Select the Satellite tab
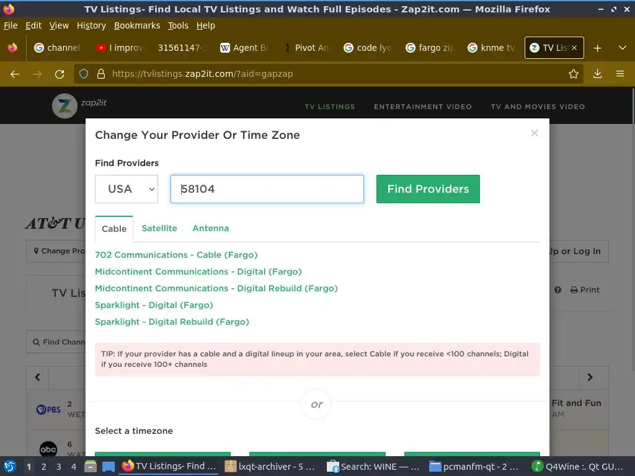 pyautogui.click(x=159, y=228)
